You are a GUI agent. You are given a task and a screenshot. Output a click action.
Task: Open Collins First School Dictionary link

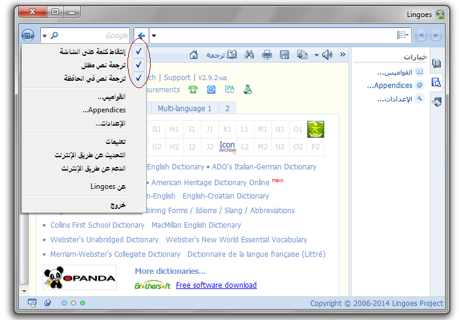pos(98,225)
